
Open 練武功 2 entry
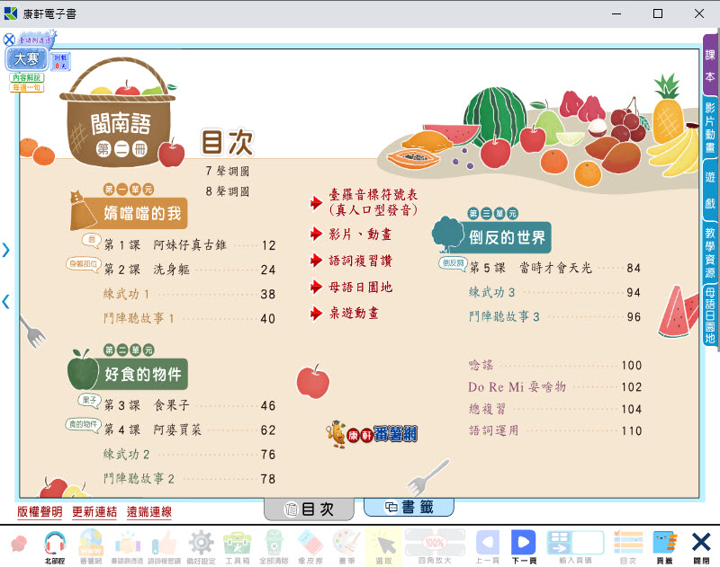pos(190,455)
